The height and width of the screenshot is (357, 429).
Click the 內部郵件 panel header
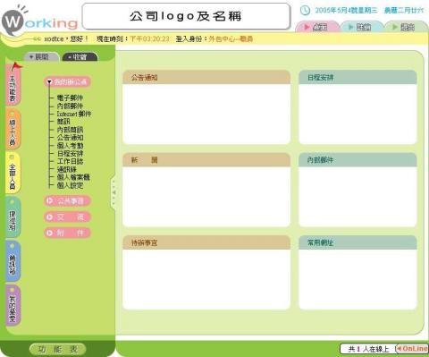click(357, 160)
